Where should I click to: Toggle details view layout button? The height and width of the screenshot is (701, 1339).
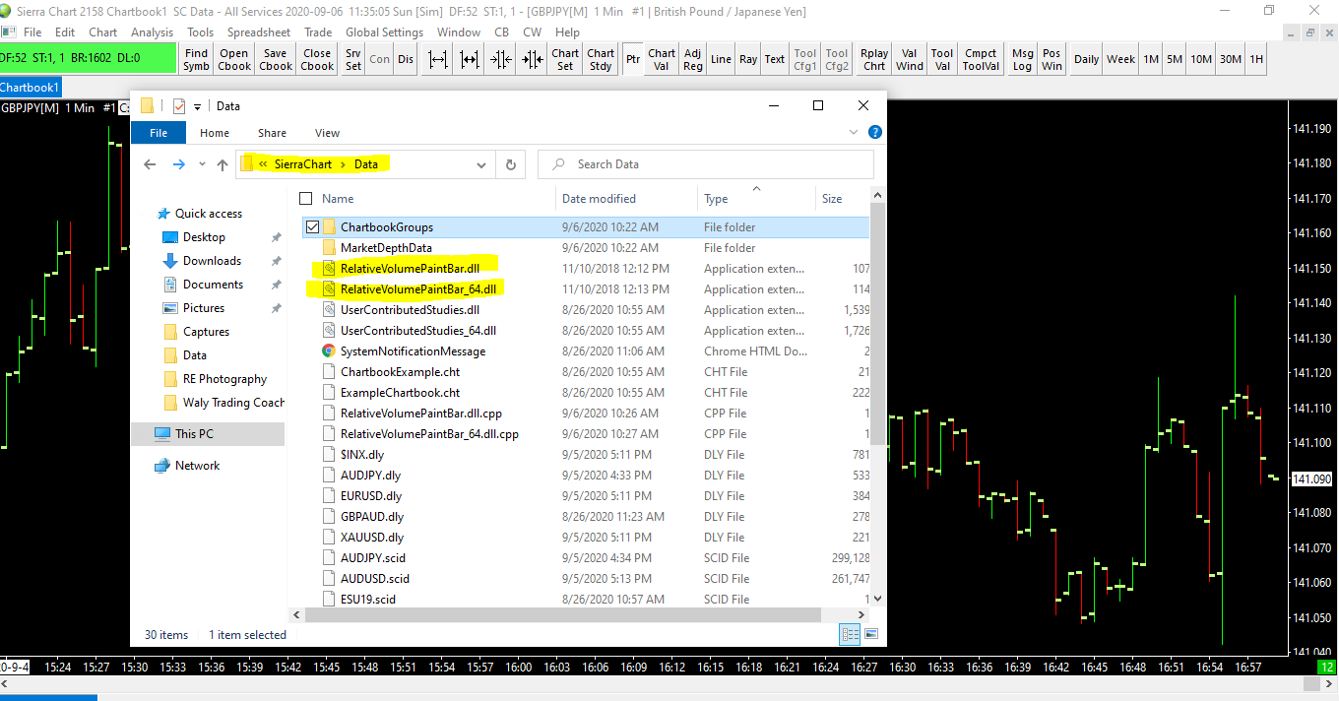(x=848, y=635)
